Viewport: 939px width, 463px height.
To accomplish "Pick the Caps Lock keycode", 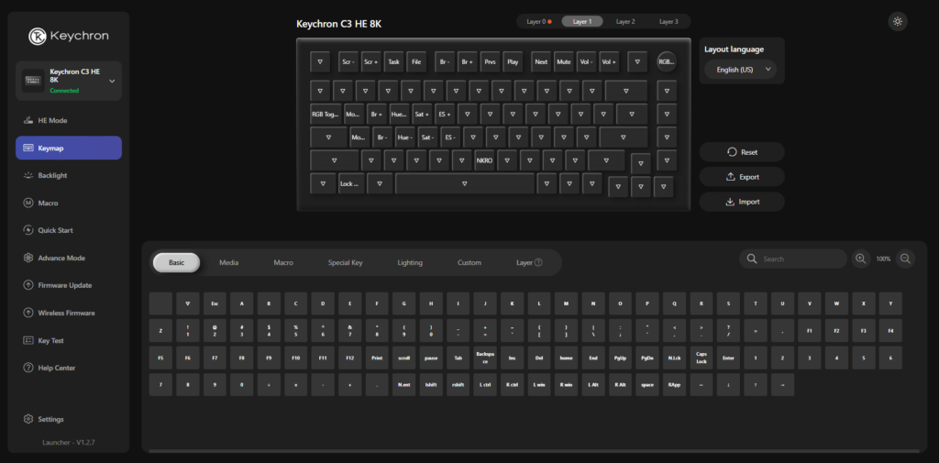I will tap(701, 358).
